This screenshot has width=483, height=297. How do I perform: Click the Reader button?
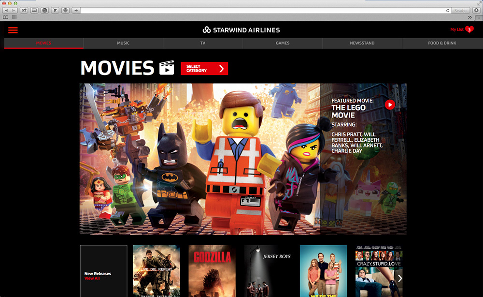460,11
